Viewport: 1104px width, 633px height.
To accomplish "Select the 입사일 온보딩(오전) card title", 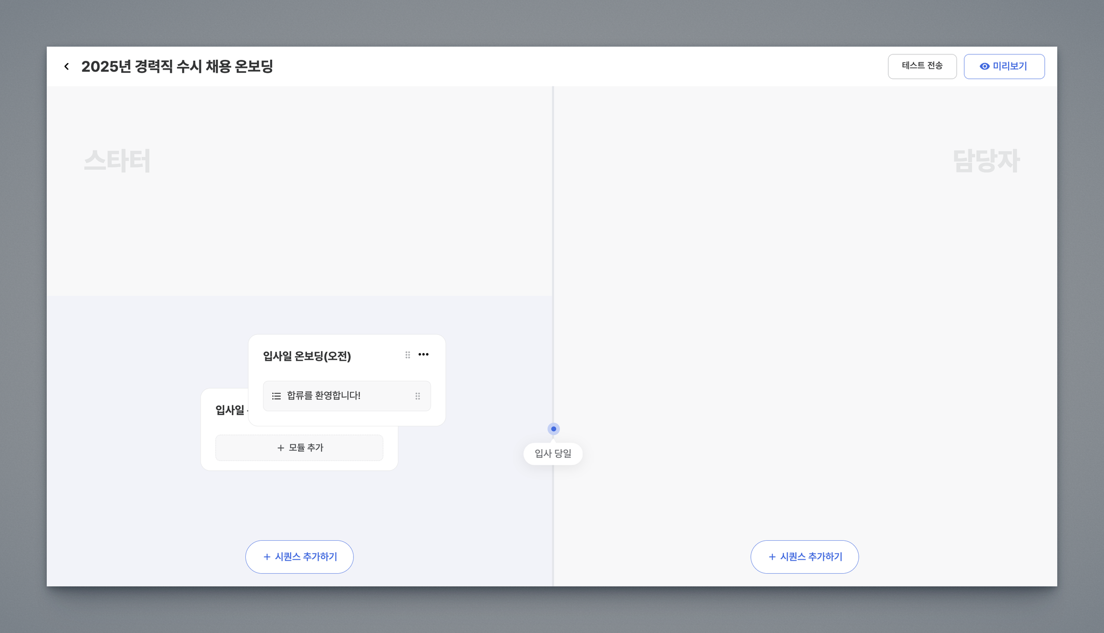I will coord(307,356).
